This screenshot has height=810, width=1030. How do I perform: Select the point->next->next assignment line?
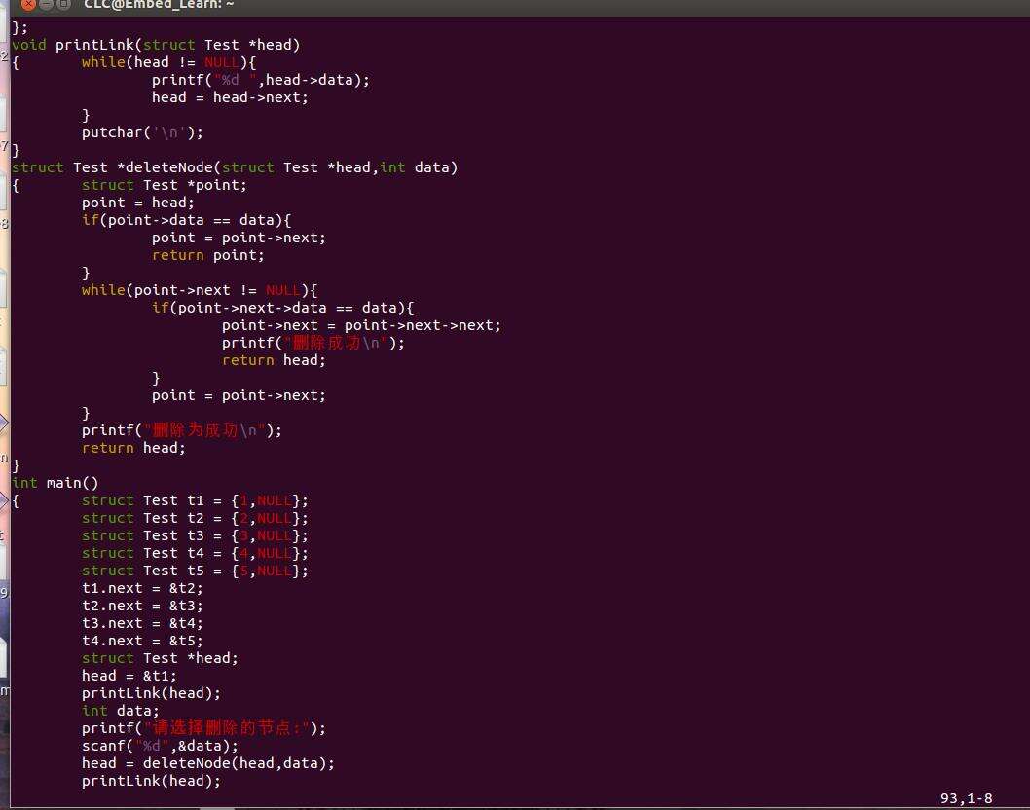point(360,325)
